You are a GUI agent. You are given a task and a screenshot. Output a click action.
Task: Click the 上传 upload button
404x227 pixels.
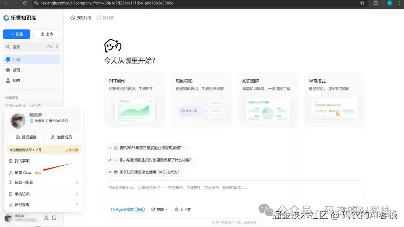click(47, 34)
